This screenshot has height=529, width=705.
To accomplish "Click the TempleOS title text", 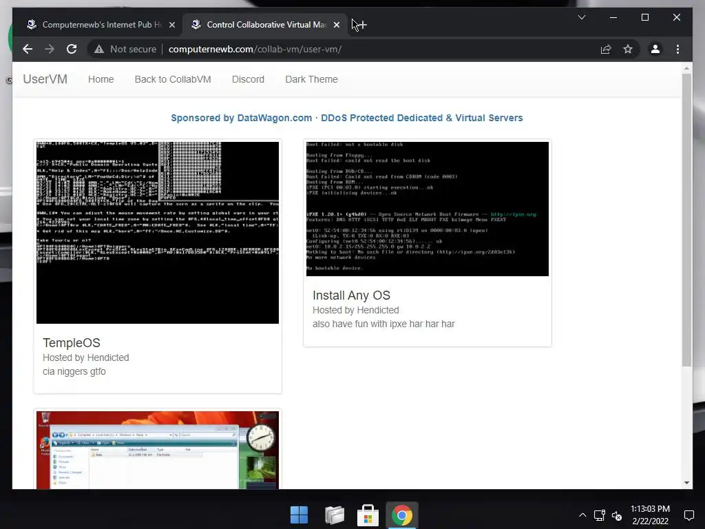I will pos(72,343).
